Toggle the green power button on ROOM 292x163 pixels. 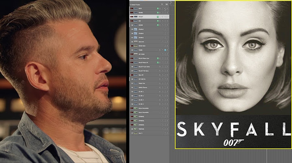pyautogui.click(x=158, y=25)
